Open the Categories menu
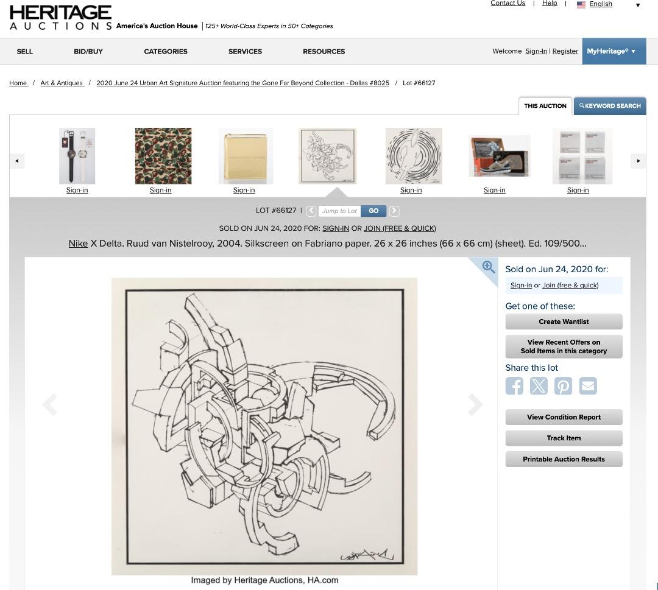Image resolution: width=658 pixels, height=590 pixels. tap(166, 51)
